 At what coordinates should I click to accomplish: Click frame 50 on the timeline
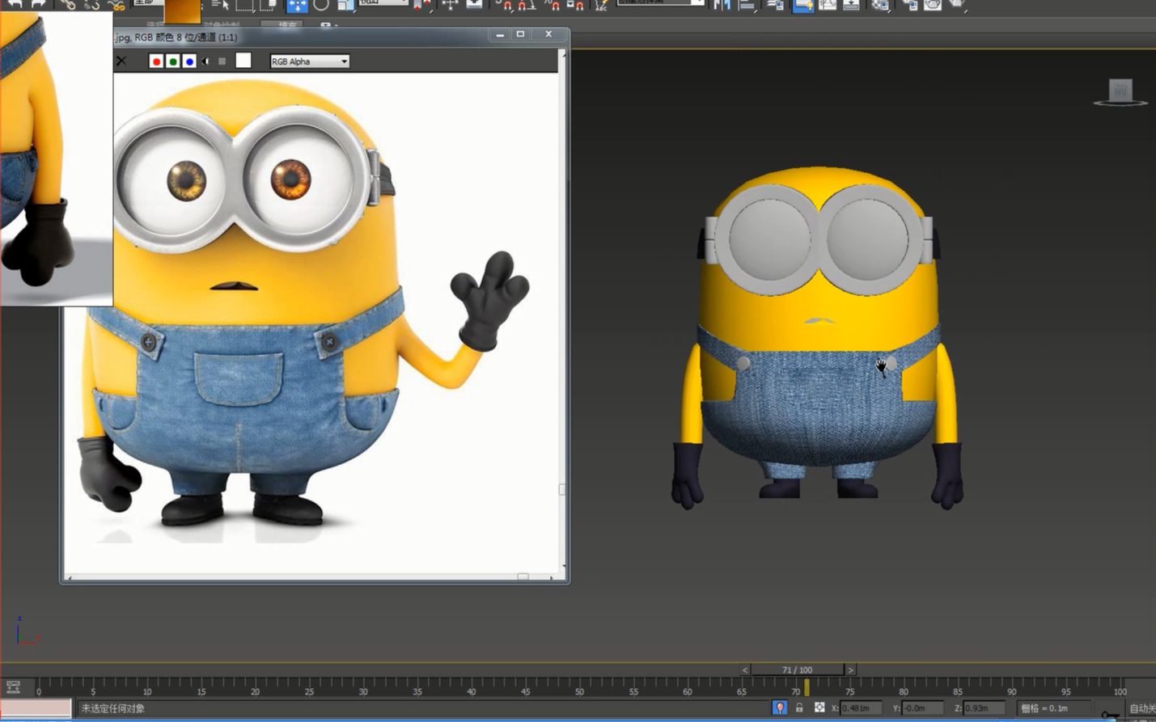[x=579, y=687]
